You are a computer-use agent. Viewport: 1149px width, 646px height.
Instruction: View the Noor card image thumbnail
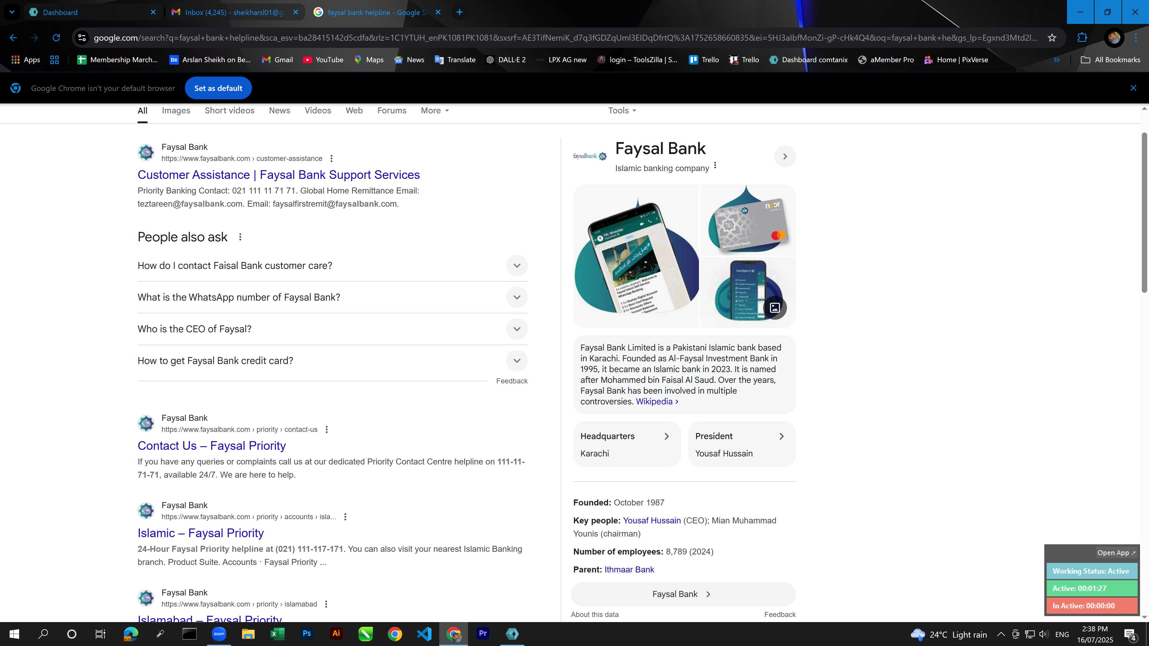748,220
